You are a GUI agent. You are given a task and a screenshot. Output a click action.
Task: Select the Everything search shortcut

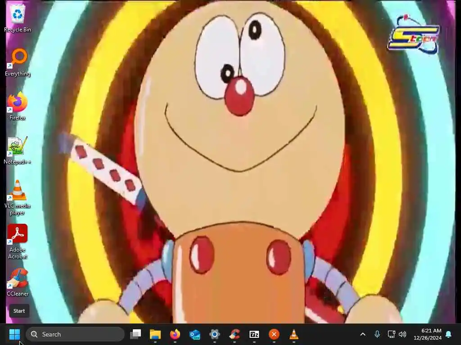tap(18, 62)
